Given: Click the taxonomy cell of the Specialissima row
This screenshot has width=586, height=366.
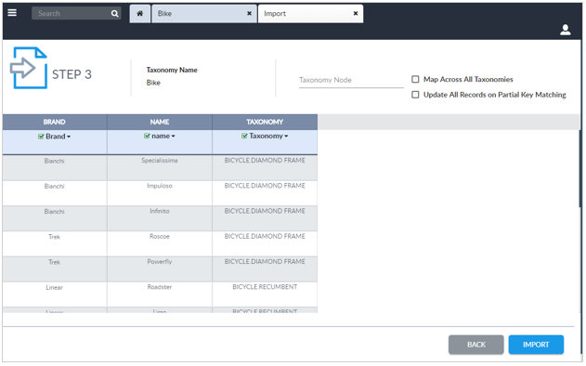Looking at the screenshot, I should (x=265, y=168).
